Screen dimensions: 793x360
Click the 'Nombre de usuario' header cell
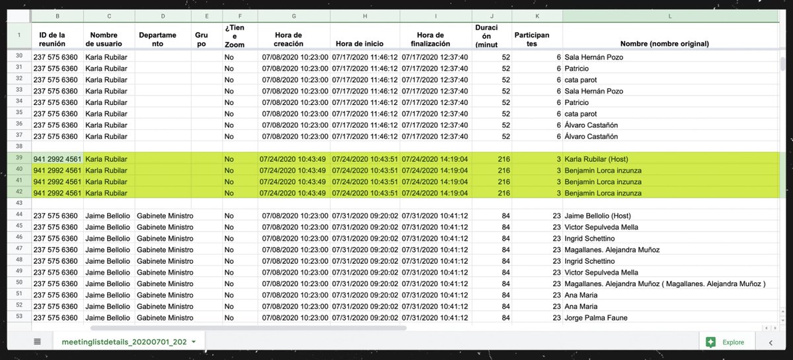(110, 36)
